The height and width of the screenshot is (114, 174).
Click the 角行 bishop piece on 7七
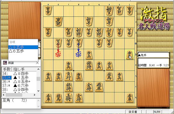click(68, 76)
